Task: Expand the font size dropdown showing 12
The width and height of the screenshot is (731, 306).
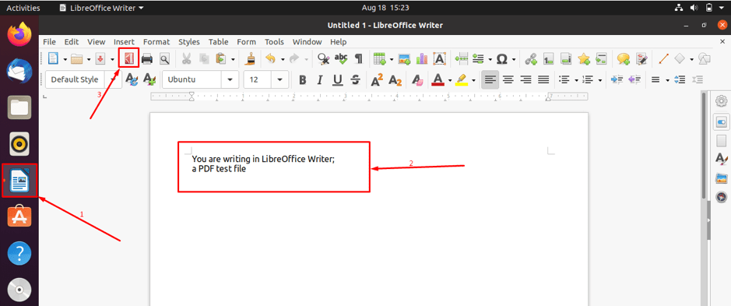Action: point(279,79)
